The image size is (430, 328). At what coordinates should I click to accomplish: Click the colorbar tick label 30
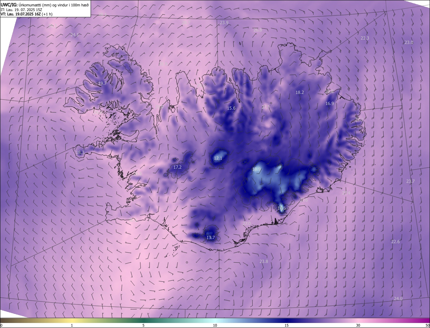coord(358,326)
